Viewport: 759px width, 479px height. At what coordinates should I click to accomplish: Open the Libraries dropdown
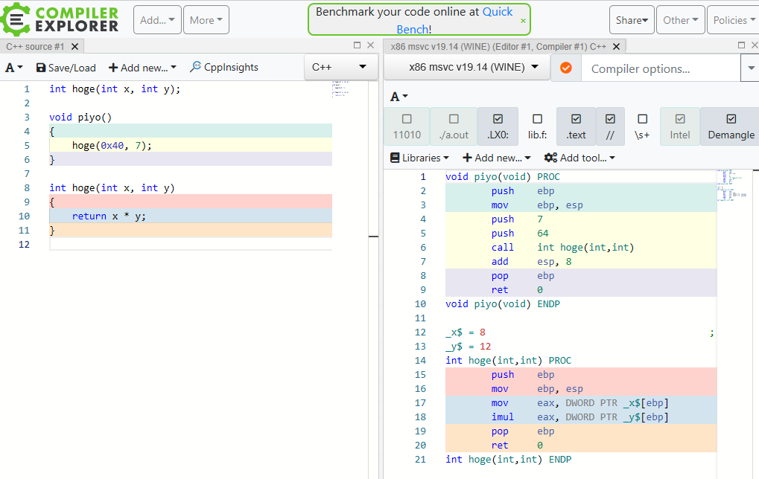(x=419, y=158)
